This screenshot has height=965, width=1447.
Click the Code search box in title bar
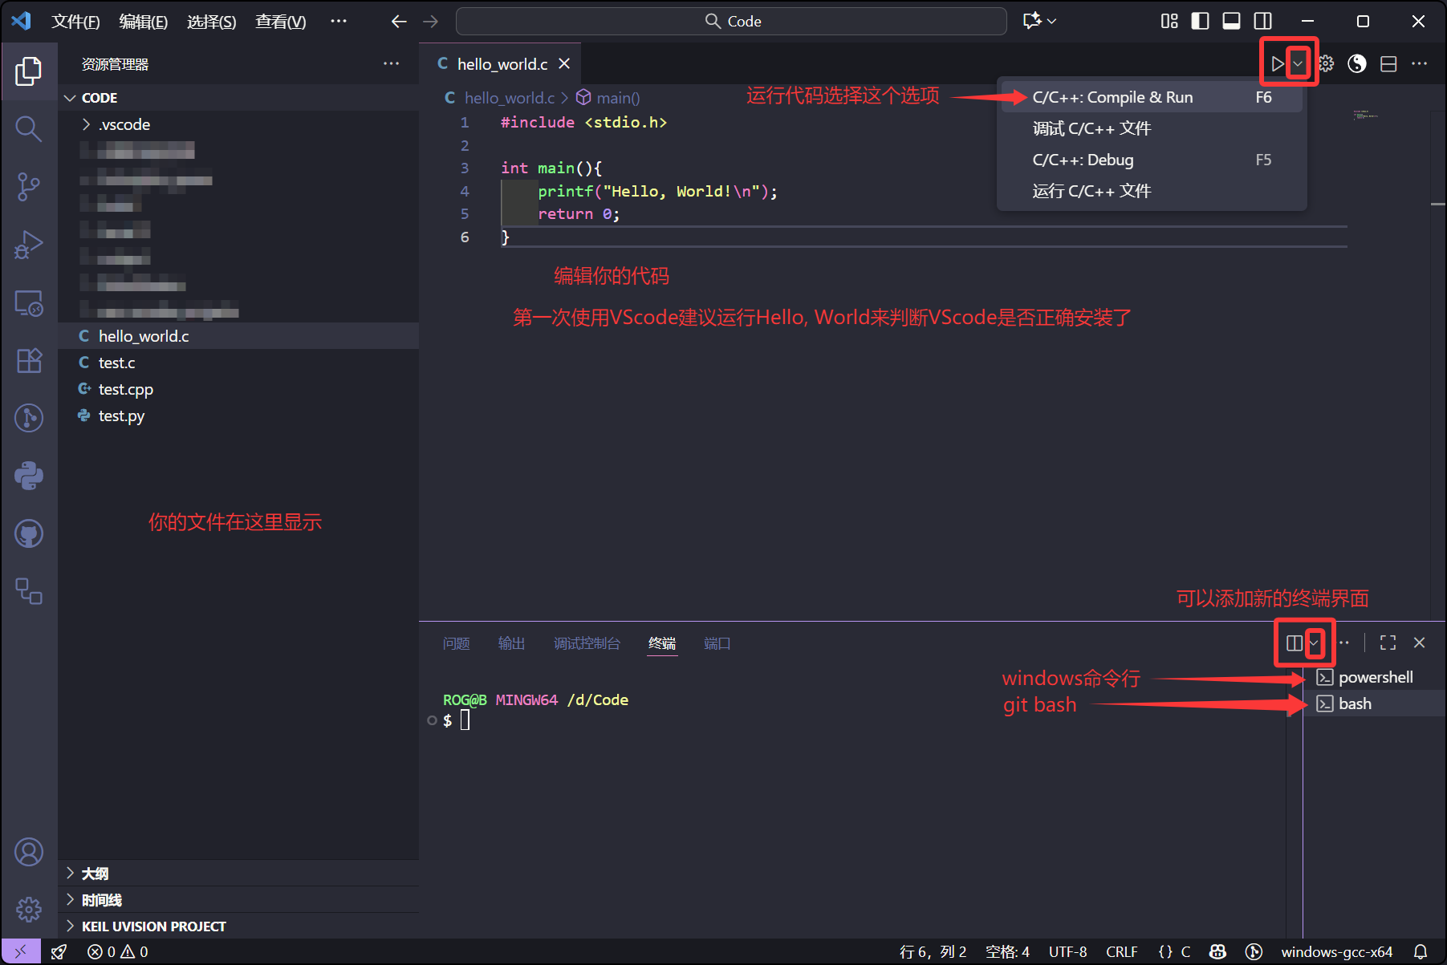[731, 21]
